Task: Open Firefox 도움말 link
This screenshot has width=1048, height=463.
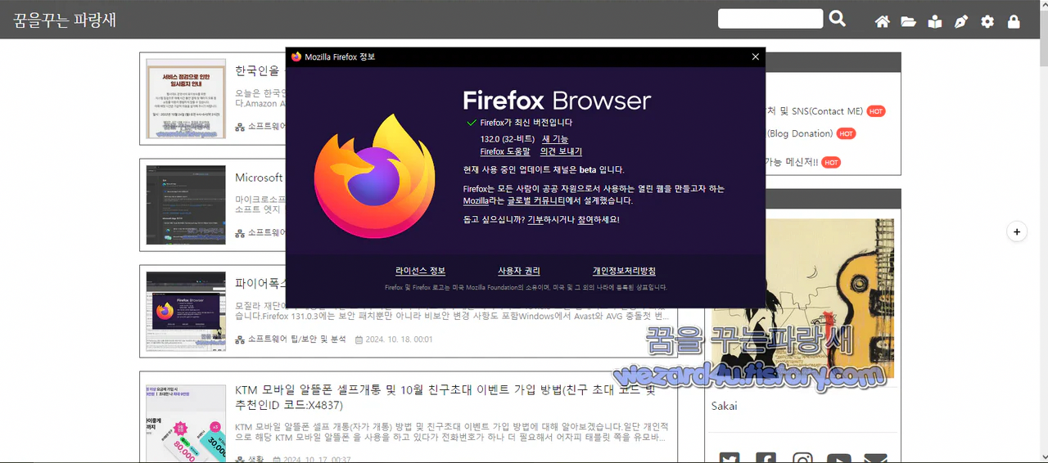Action: tap(504, 151)
